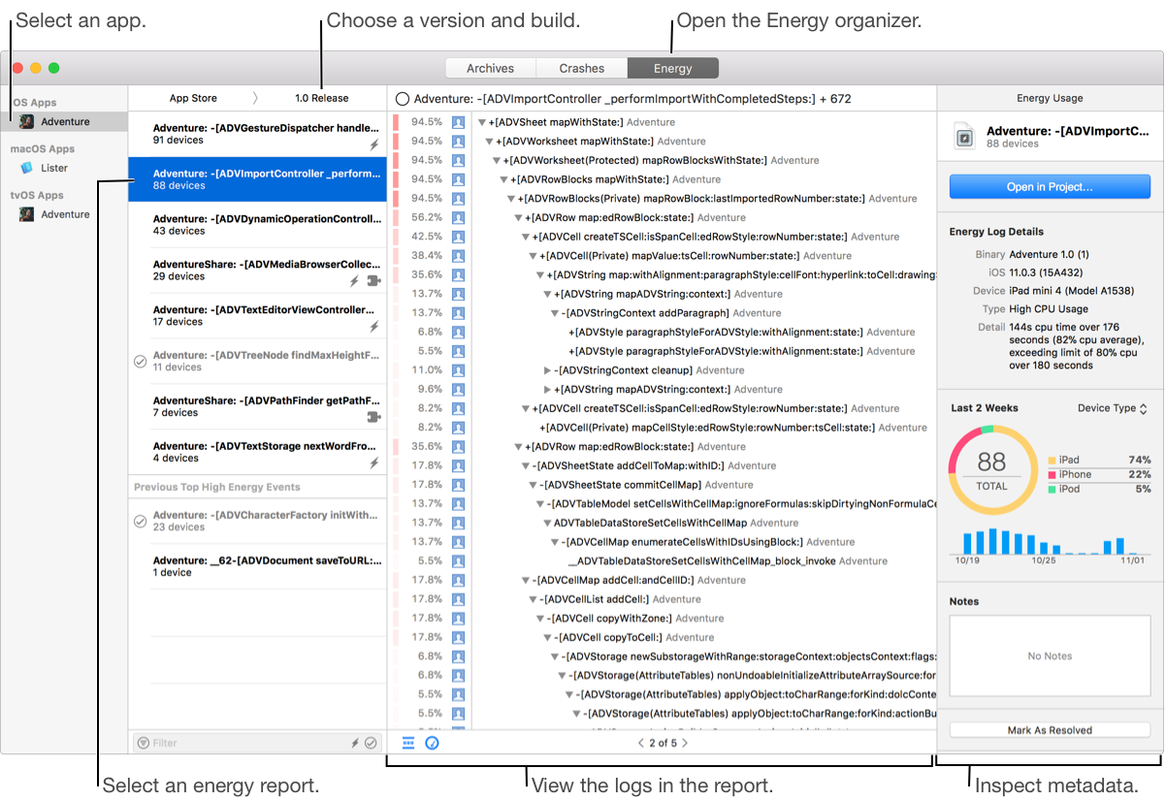The height and width of the screenshot is (801, 1166).
Task: Click the Open in Project button
Action: coord(1049,186)
